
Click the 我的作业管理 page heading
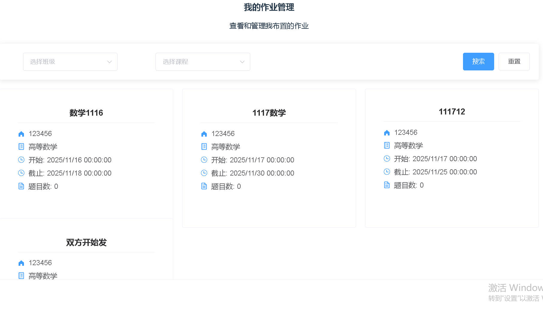269,7
